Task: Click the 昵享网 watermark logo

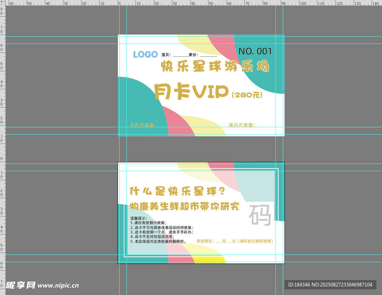Action: [x=21, y=285]
